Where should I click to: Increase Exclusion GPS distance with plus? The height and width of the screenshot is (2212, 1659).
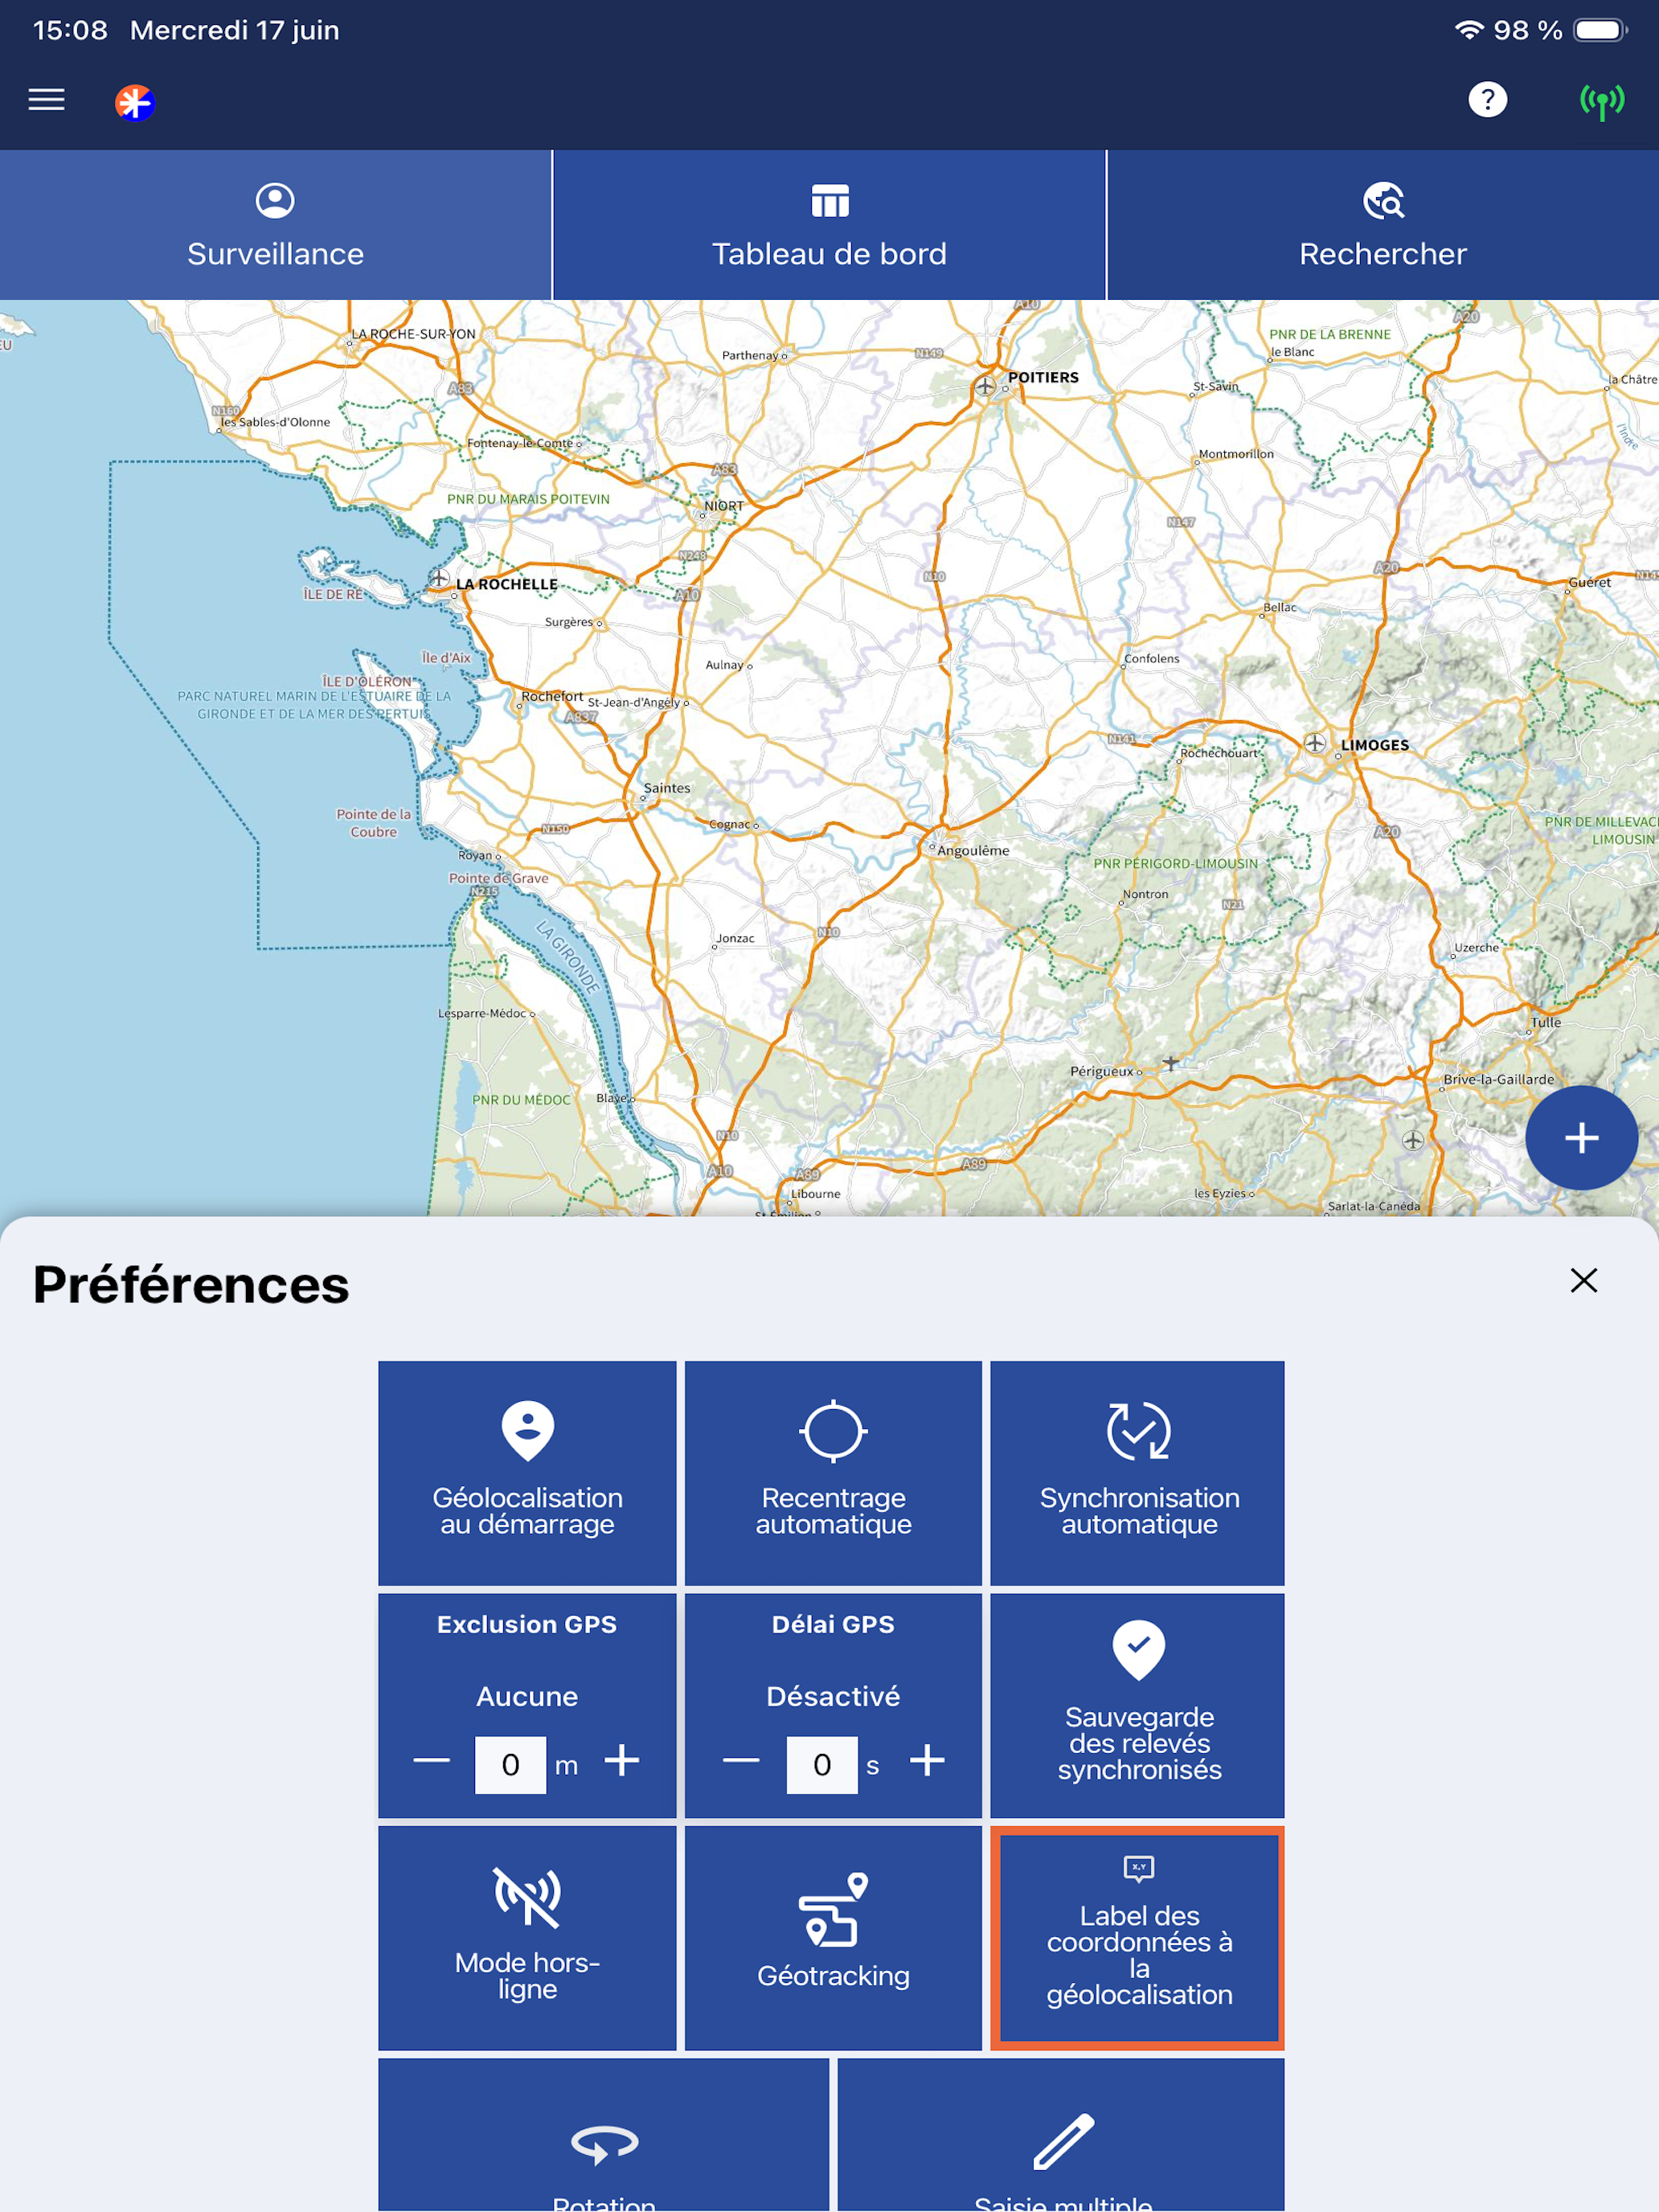(x=622, y=1760)
